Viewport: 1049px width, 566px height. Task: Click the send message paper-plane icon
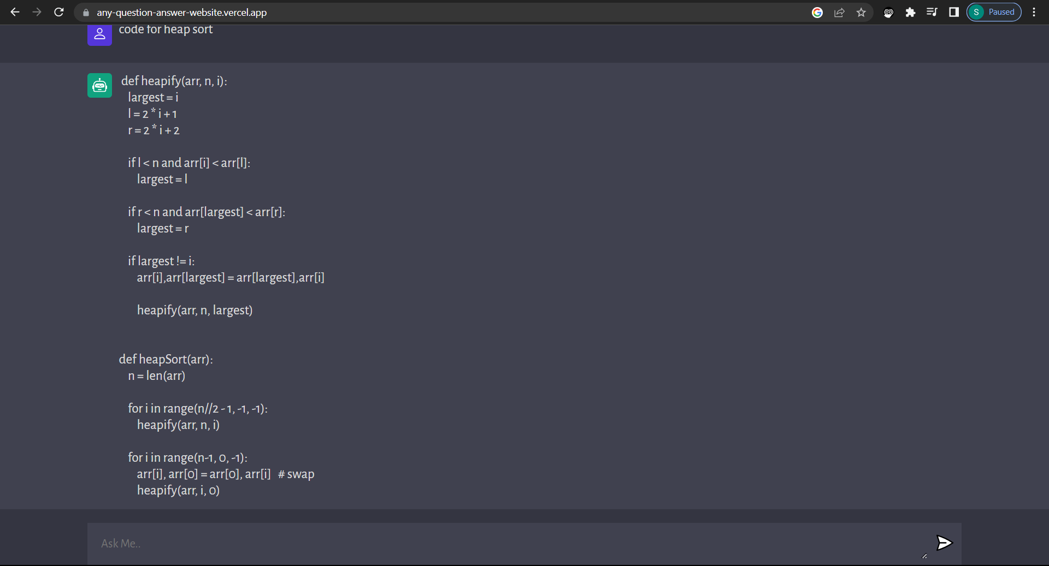945,543
